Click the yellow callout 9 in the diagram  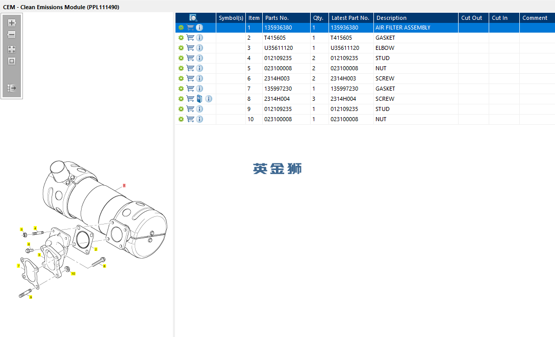tap(31, 297)
